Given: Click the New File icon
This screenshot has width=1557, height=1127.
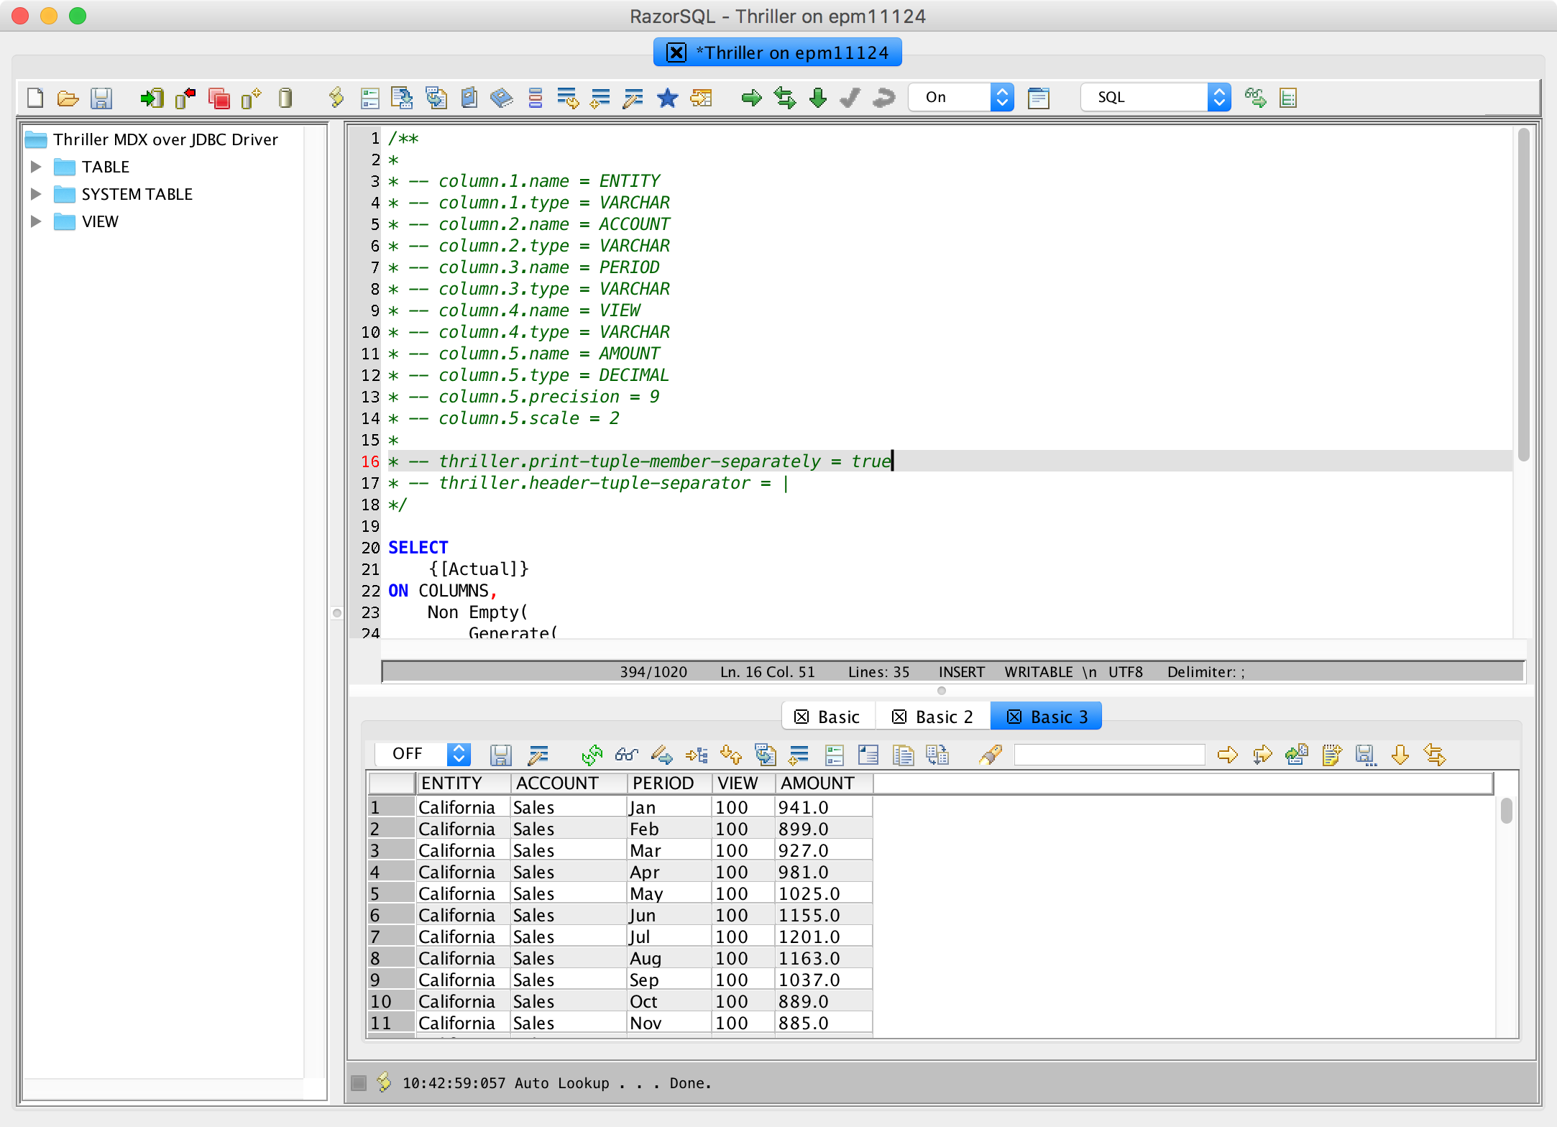Looking at the screenshot, I should tap(35, 98).
